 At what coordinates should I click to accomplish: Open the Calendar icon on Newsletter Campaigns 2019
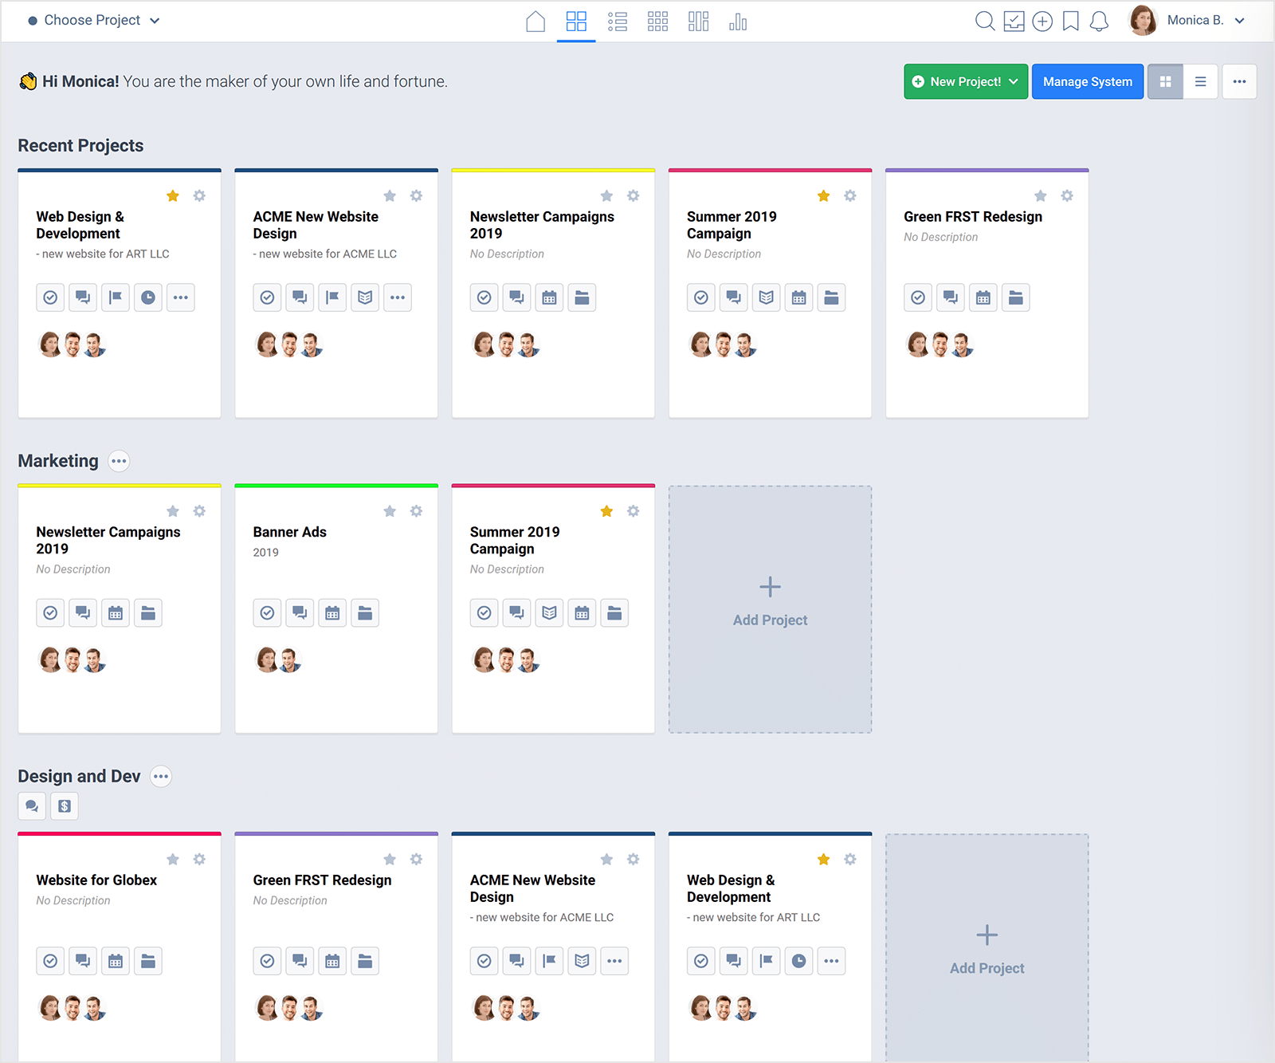(549, 297)
